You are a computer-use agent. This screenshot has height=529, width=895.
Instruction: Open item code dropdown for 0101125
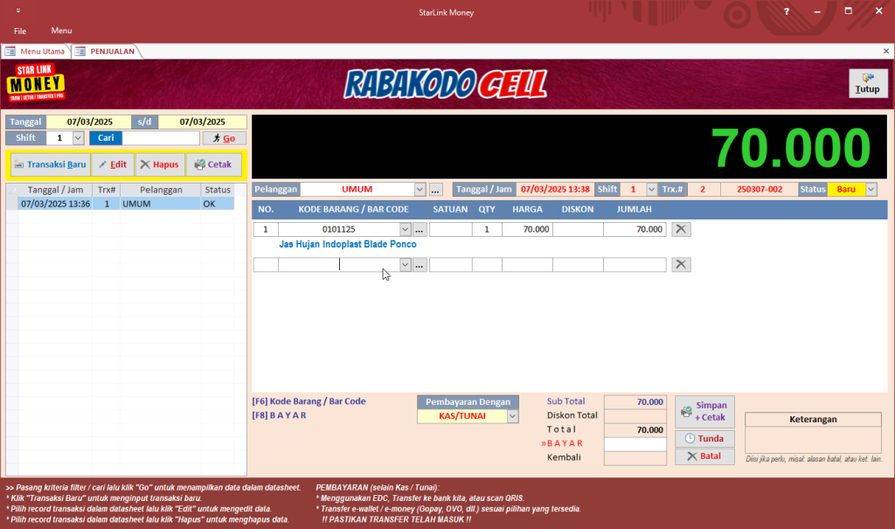click(x=406, y=229)
